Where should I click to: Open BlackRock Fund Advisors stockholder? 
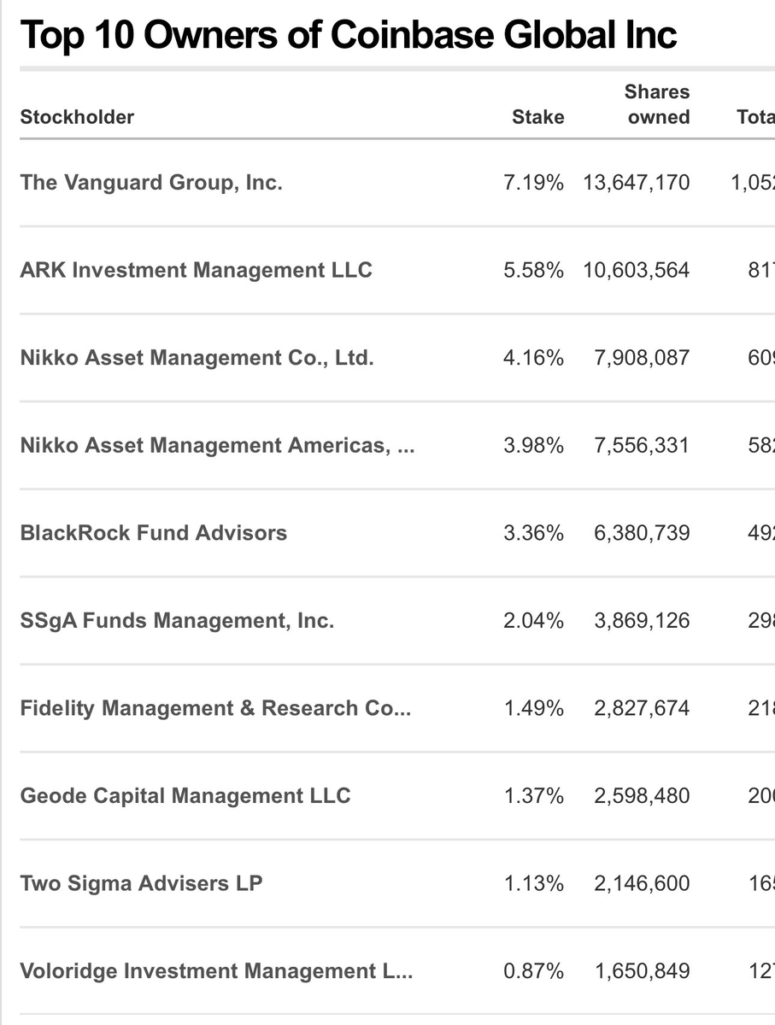(154, 533)
